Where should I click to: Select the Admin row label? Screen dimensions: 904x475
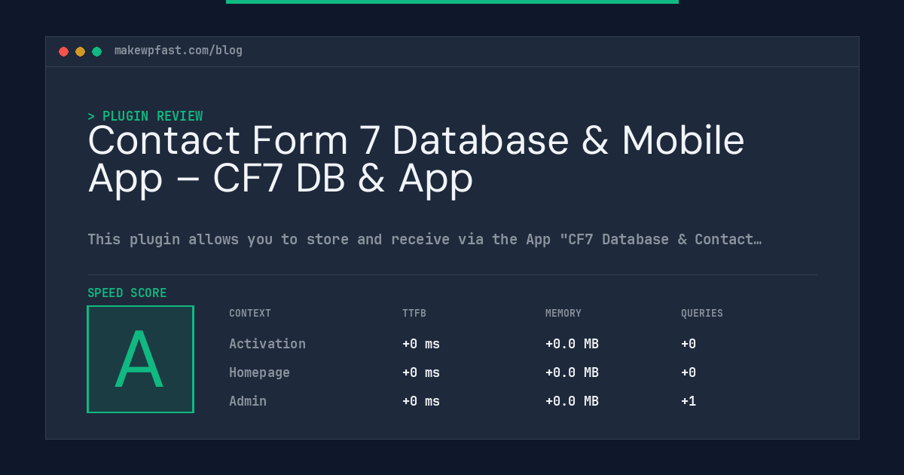(248, 401)
